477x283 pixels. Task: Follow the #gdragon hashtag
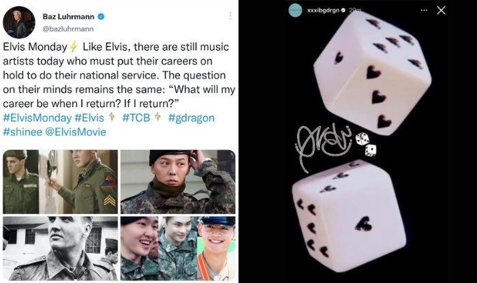tap(191, 118)
